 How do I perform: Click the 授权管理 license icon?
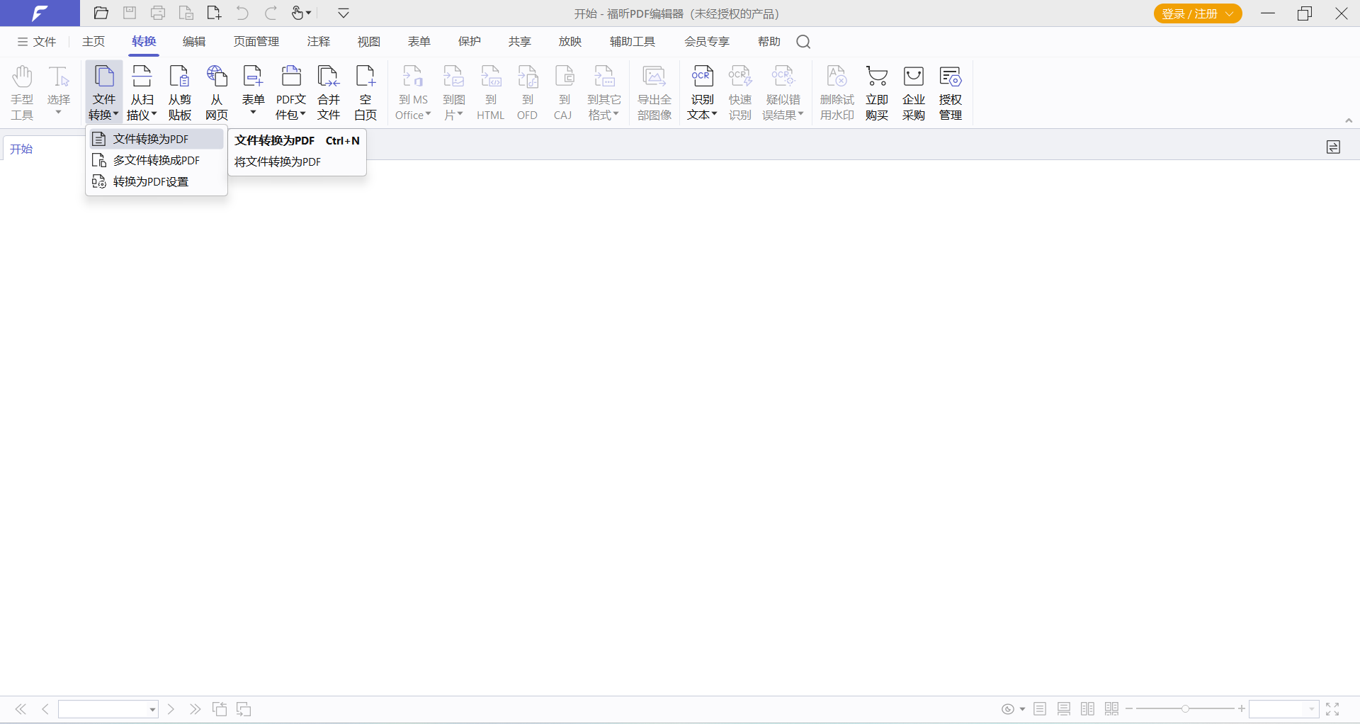951,93
